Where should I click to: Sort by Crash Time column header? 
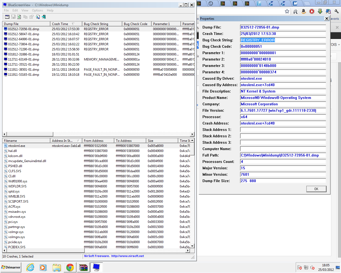(x=66, y=24)
